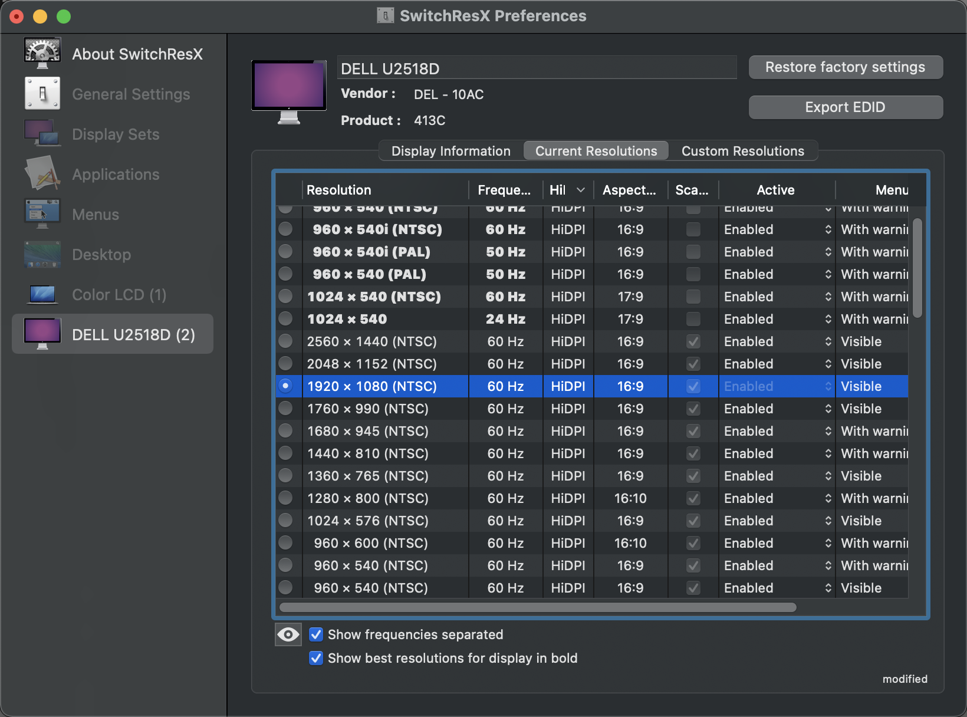
Task: Click Export EDID button
Action: 846,107
